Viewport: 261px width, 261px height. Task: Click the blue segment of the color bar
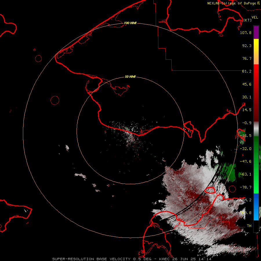click(x=256, y=207)
